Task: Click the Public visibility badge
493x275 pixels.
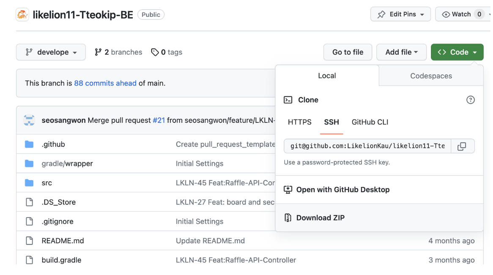Action: pos(151,14)
